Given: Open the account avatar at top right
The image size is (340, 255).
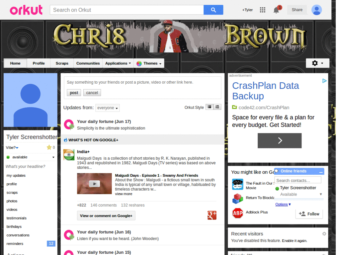Looking at the screenshot, I should click(x=316, y=10).
